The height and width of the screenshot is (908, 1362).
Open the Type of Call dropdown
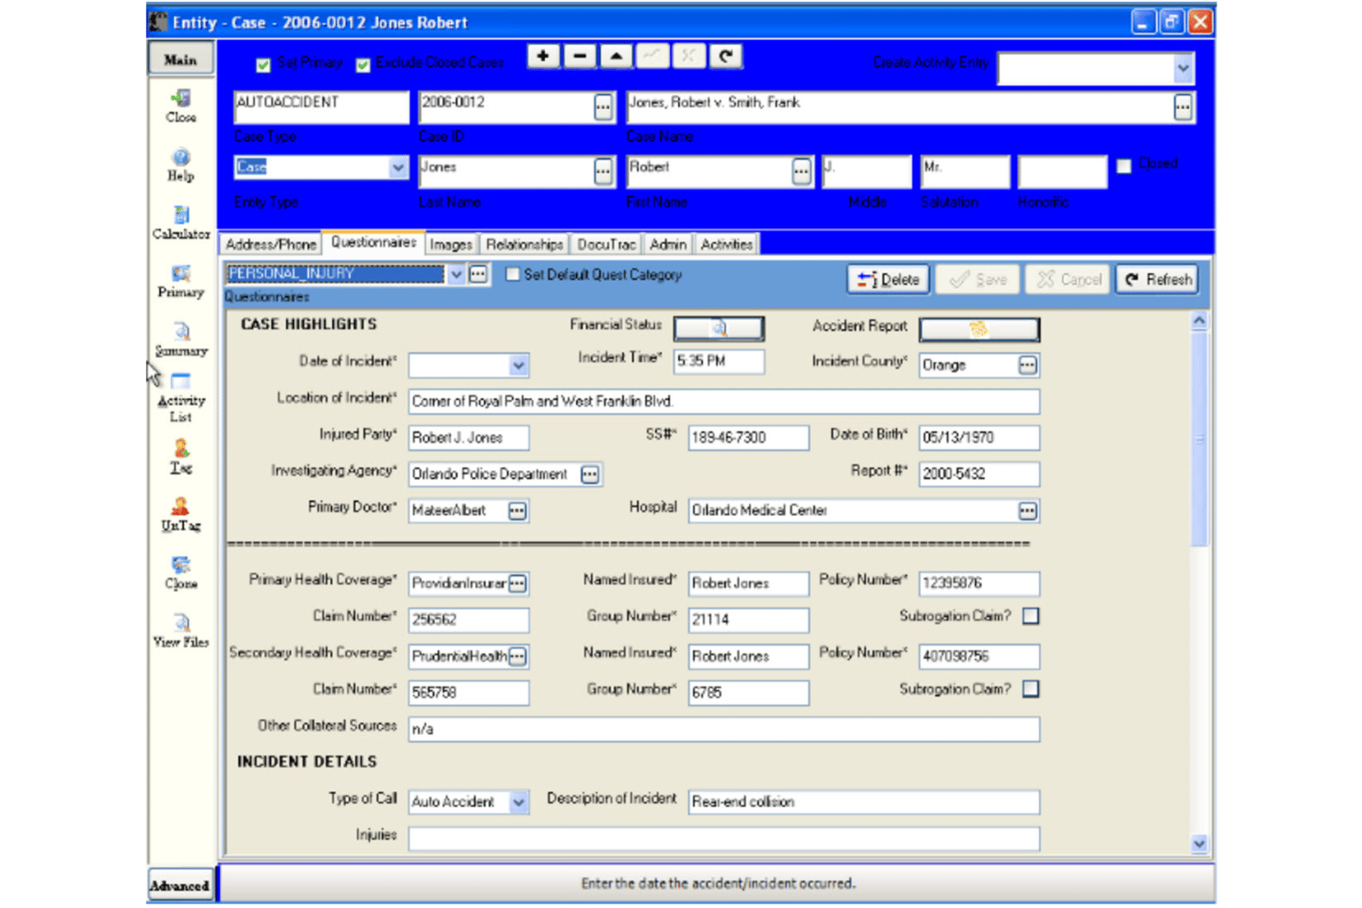pyautogui.click(x=518, y=802)
